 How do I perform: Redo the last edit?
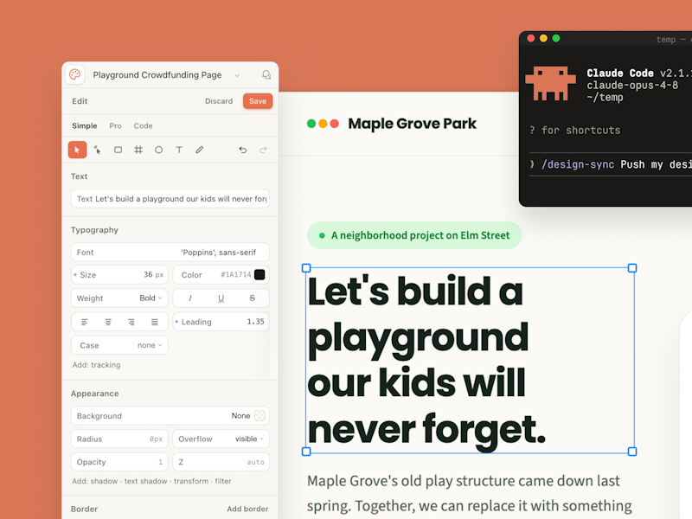[x=263, y=150]
